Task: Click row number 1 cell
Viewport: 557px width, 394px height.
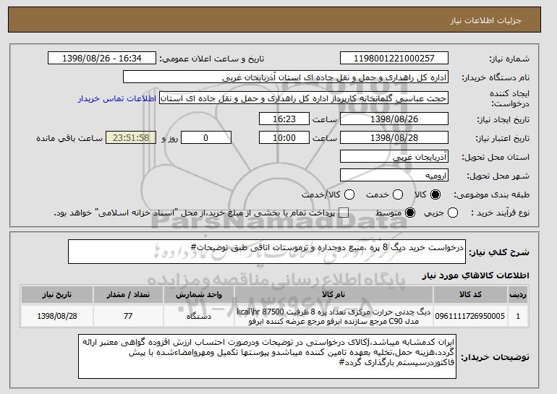Action: [x=518, y=316]
